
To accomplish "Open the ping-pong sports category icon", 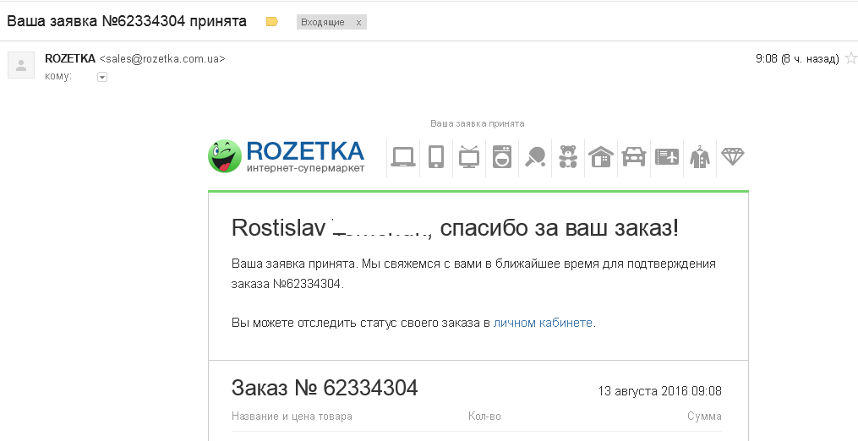I will (x=534, y=157).
